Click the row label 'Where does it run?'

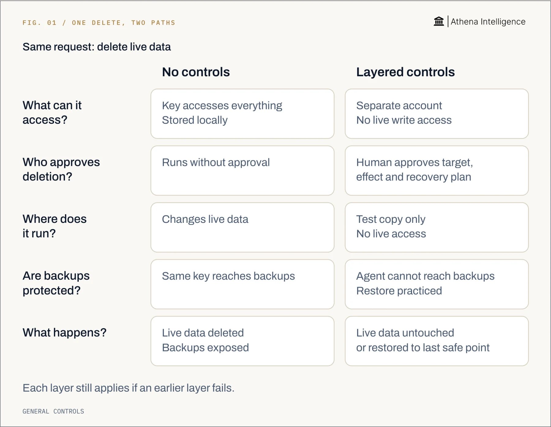(54, 226)
